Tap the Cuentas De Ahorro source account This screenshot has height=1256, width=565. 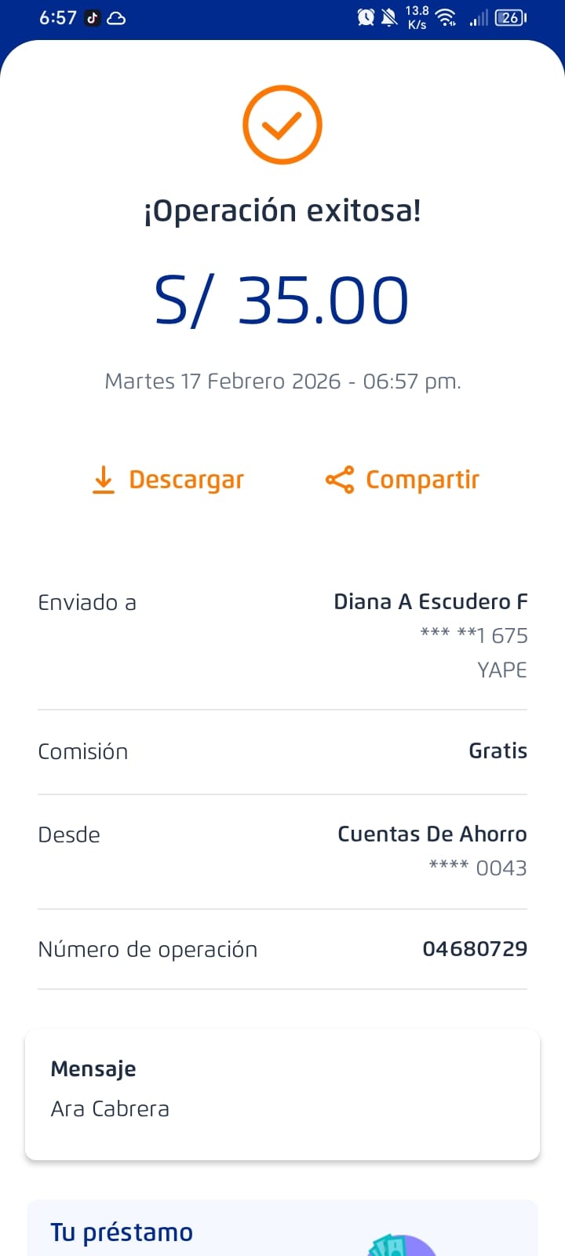pyautogui.click(x=432, y=834)
